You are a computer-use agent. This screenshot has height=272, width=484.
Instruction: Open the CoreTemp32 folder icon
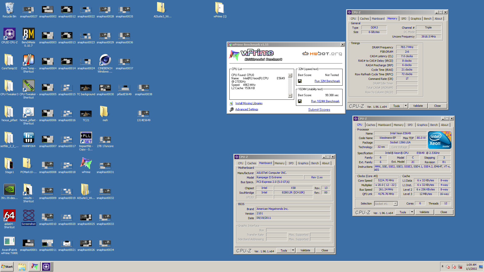tap(9, 62)
